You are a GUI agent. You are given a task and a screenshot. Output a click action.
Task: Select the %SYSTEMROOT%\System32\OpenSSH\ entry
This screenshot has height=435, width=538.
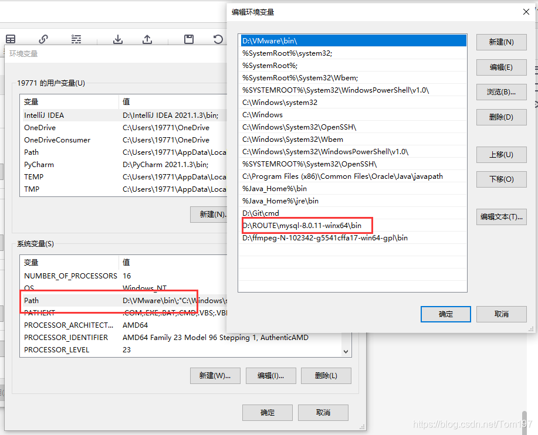click(x=353, y=164)
